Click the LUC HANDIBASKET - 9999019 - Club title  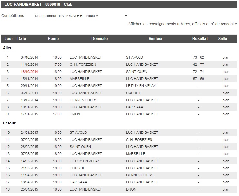38,5
